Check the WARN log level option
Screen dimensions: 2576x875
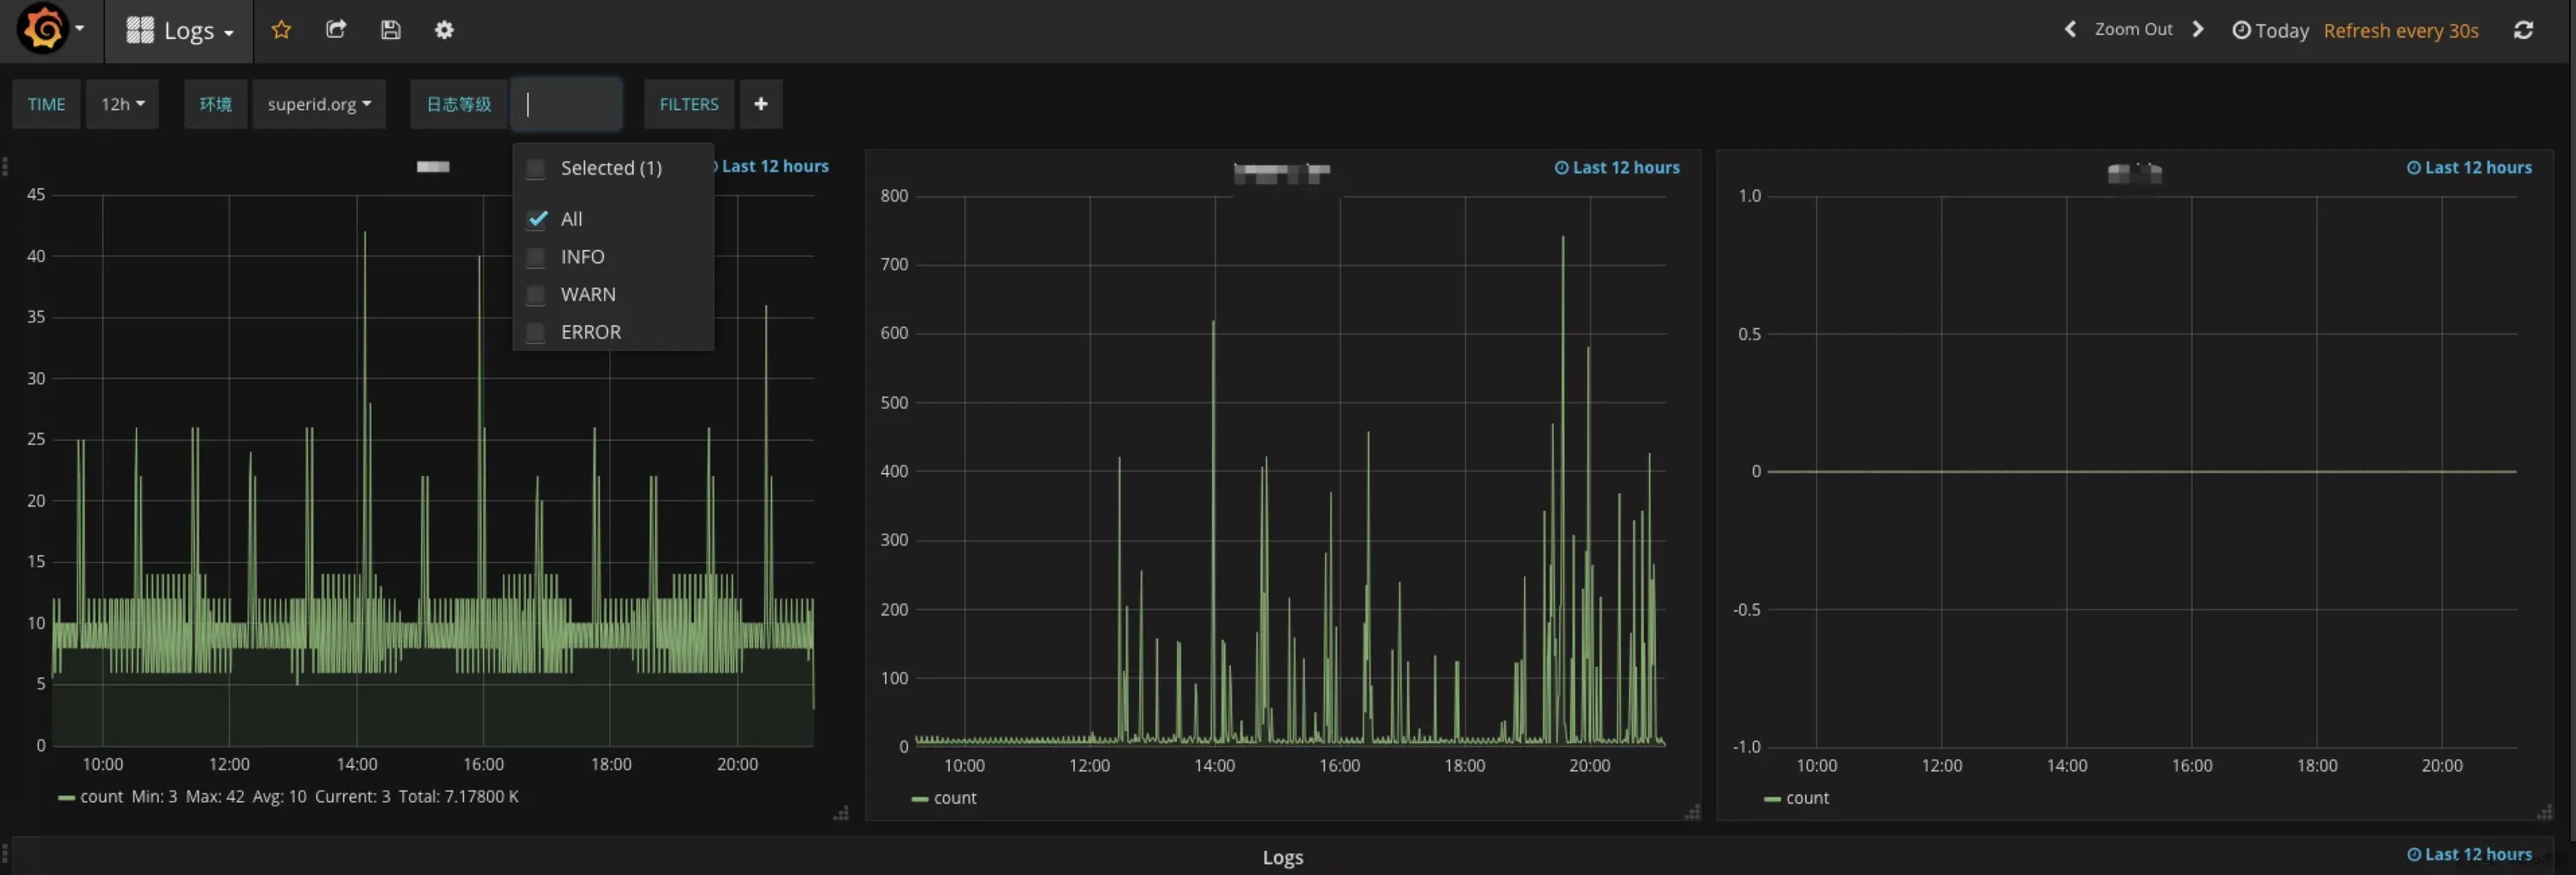[x=535, y=295]
